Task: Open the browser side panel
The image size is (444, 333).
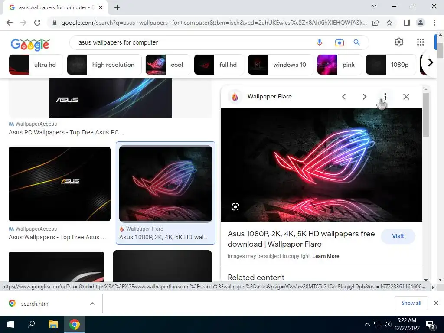Action: (x=407, y=23)
